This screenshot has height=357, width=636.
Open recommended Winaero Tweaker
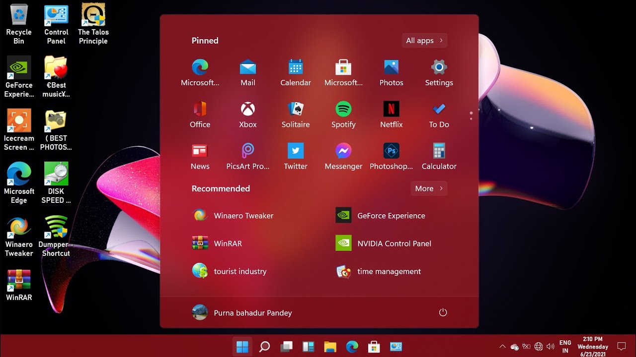coord(233,216)
